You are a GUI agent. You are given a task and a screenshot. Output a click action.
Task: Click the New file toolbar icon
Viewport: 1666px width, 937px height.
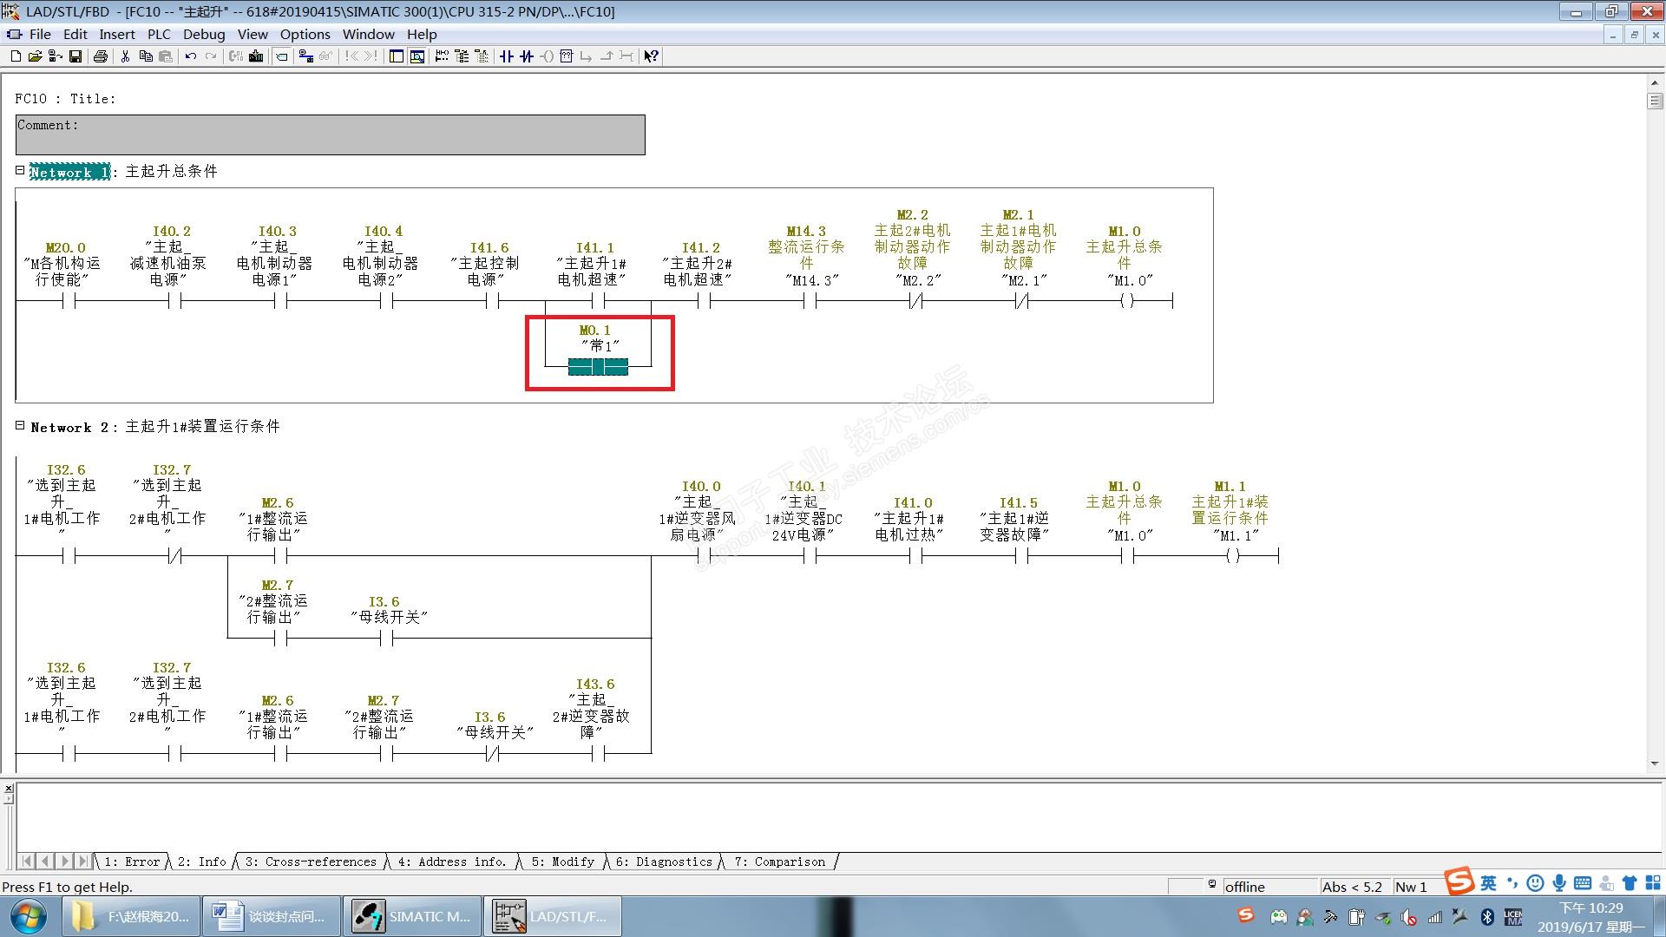[16, 56]
